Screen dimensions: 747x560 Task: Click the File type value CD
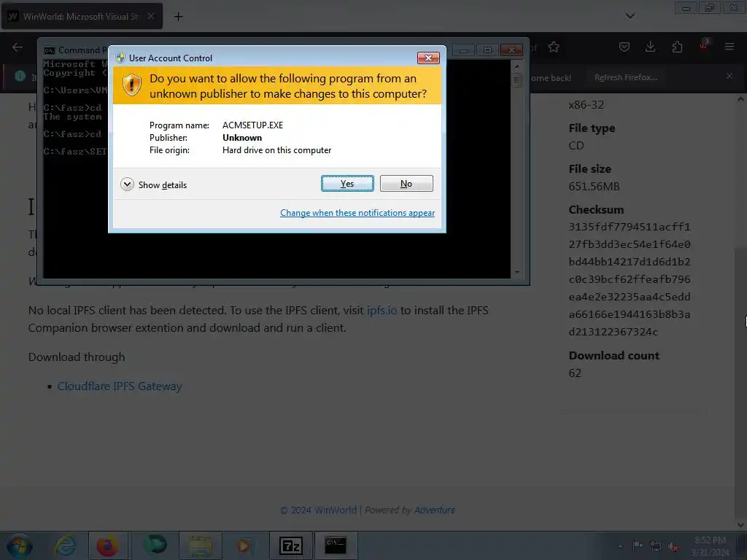tap(576, 146)
